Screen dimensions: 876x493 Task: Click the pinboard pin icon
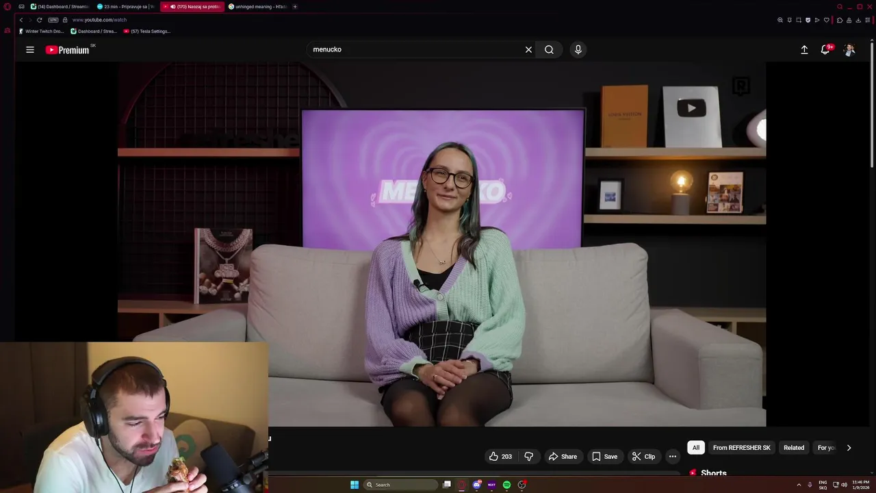790,20
